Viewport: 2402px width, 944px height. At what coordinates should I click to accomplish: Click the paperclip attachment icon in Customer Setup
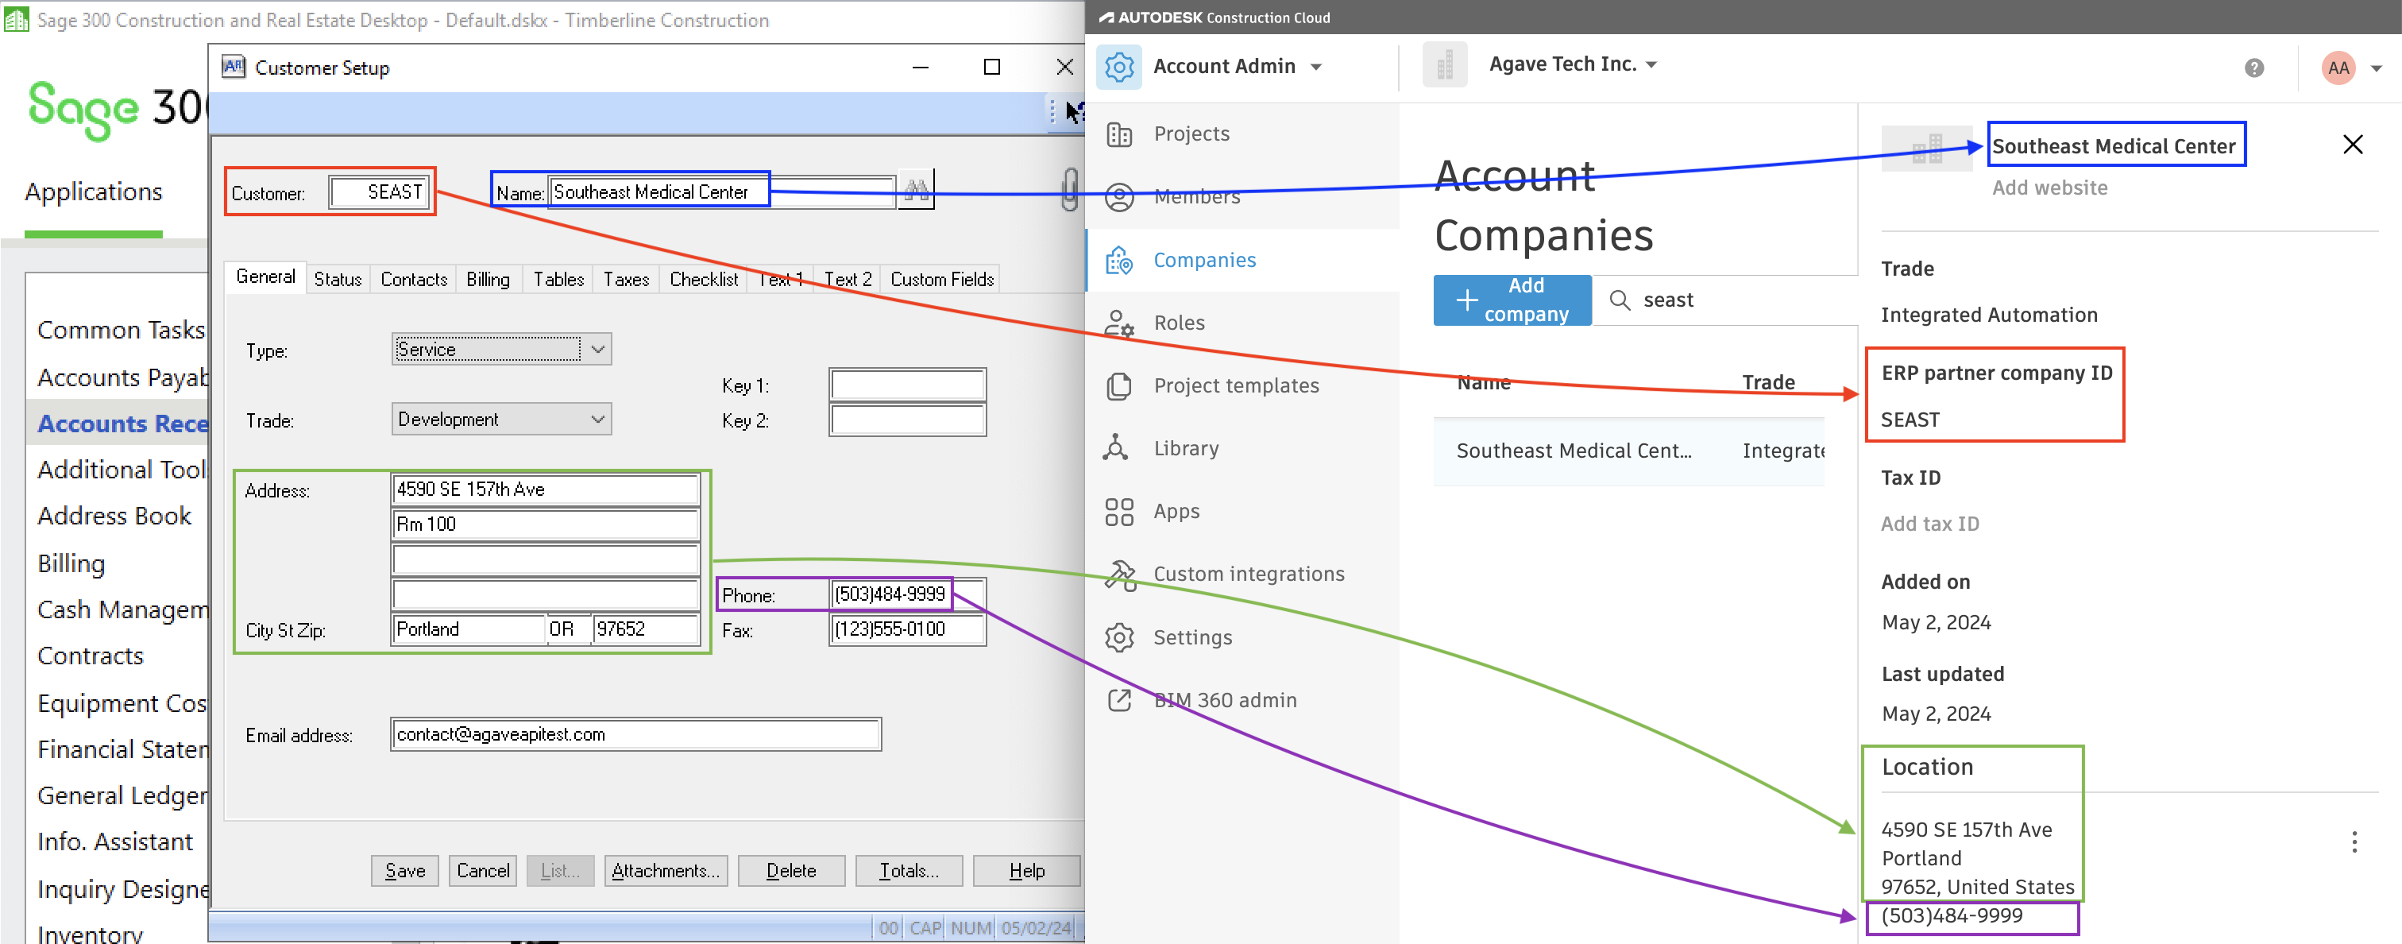1069,189
